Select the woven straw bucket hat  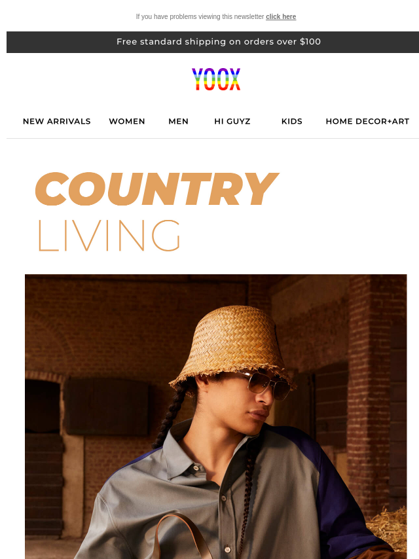click(232, 346)
